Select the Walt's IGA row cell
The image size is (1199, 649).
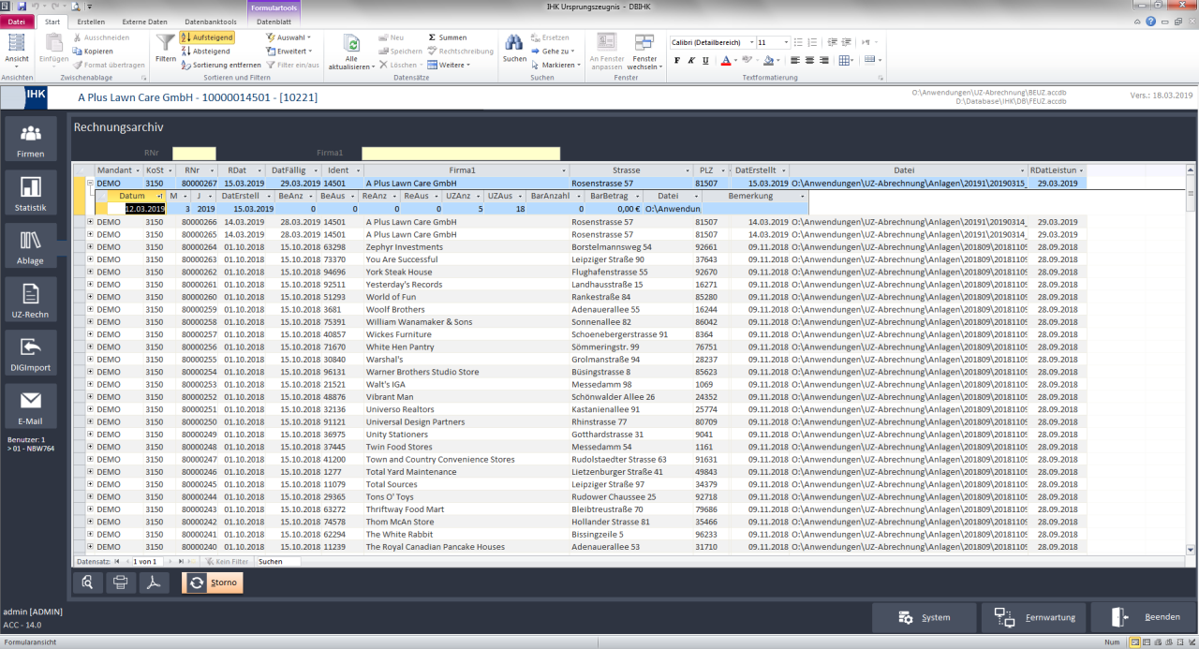[x=466, y=384]
